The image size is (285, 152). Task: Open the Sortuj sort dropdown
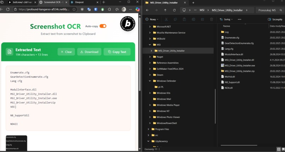click(226, 19)
